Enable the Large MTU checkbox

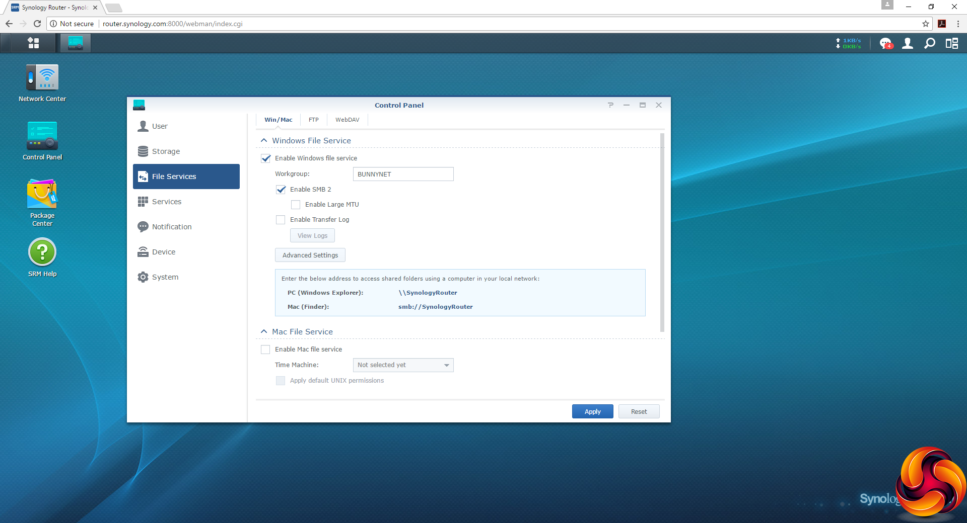(296, 205)
